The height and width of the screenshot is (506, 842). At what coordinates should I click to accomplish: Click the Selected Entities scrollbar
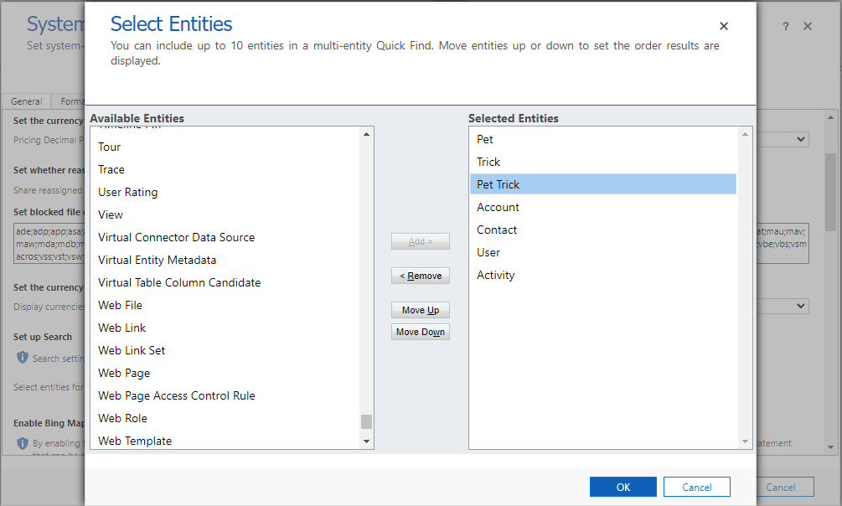tap(745, 285)
